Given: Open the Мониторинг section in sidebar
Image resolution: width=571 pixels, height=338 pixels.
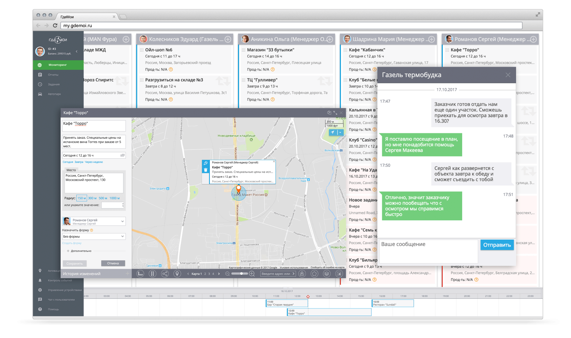Looking at the screenshot, I should pyautogui.click(x=58, y=65).
